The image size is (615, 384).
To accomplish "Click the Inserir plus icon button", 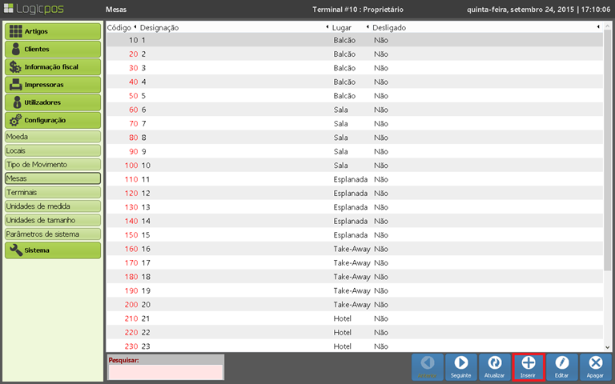I will (529, 366).
